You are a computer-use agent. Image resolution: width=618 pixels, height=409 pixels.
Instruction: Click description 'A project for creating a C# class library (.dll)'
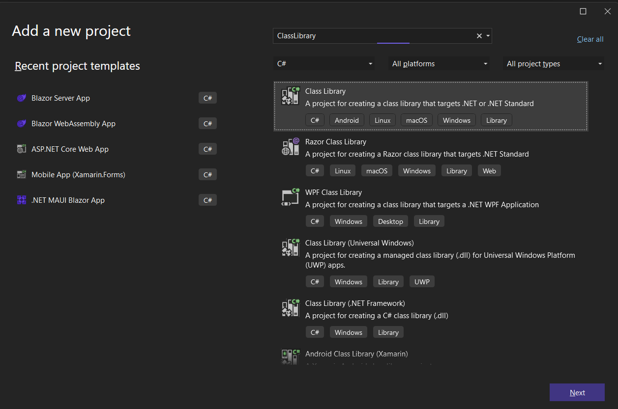pos(377,316)
